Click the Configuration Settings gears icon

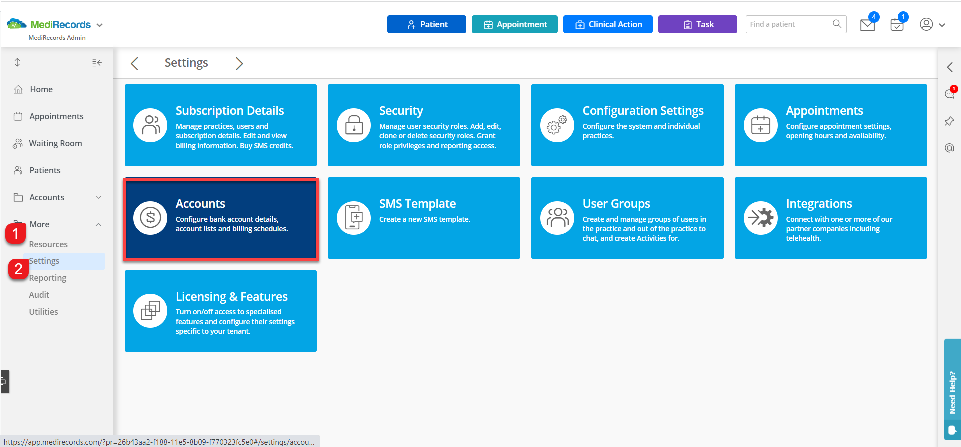(x=557, y=125)
